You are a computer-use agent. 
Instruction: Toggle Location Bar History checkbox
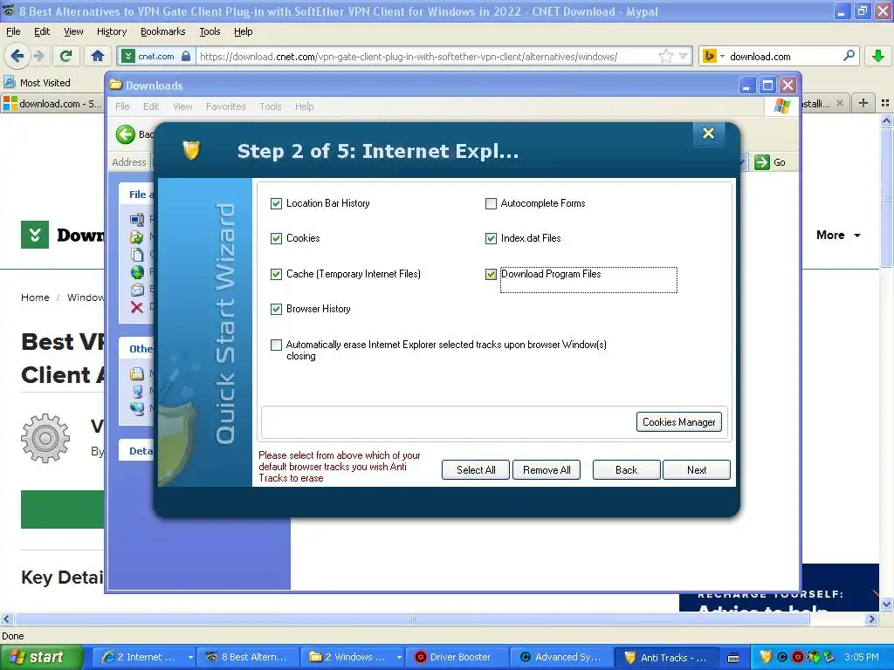[x=276, y=203]
